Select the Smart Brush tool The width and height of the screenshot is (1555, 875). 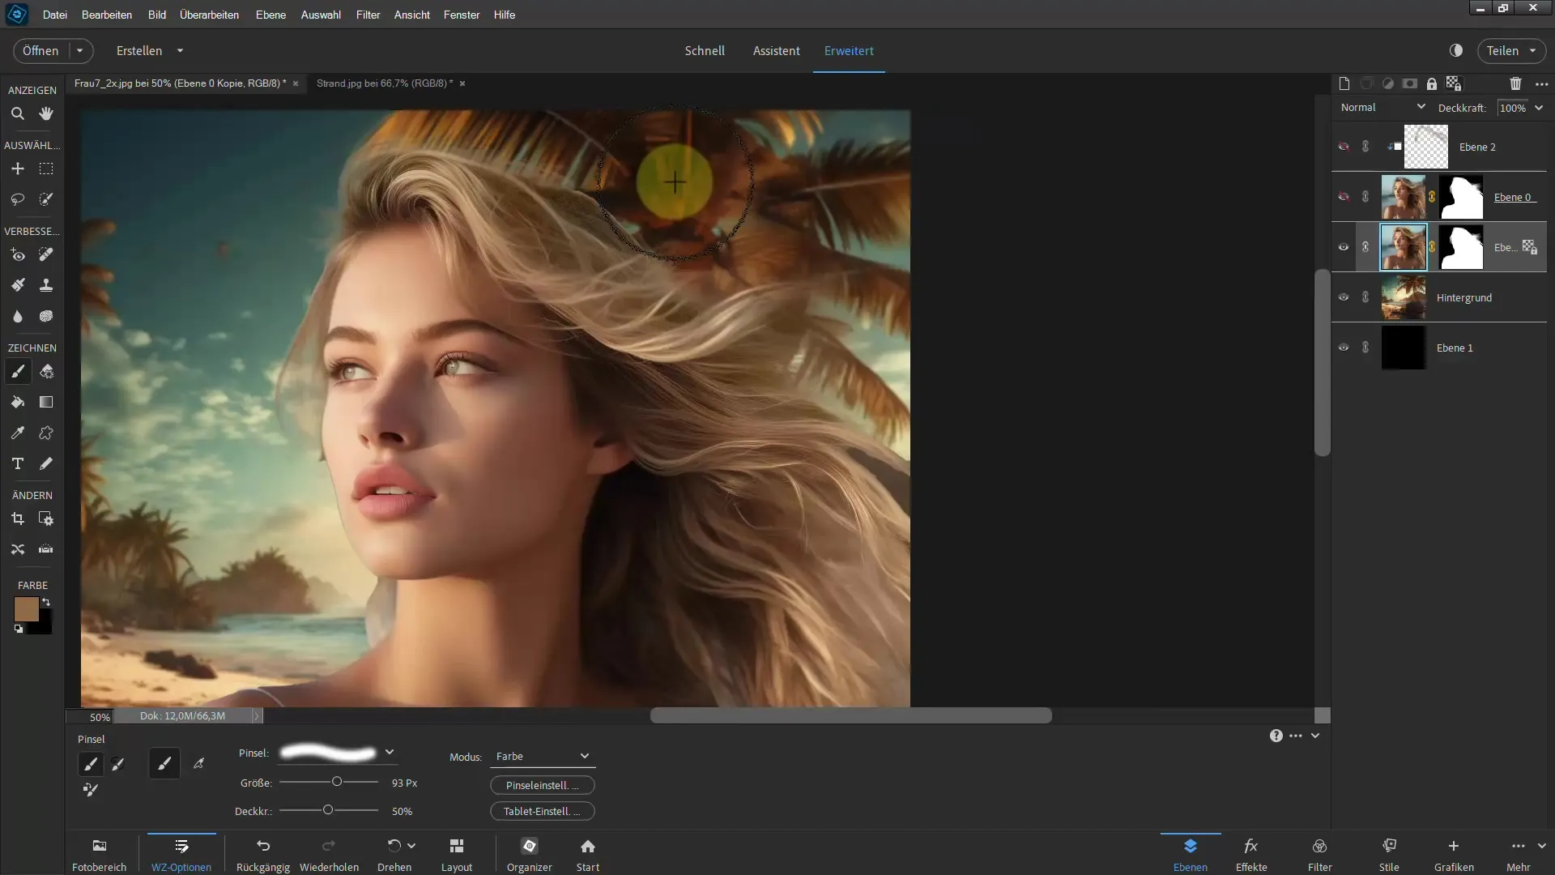tap(17, 285)
